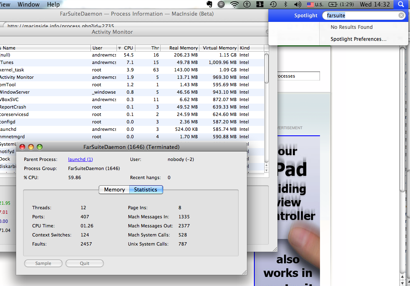Screen dimensions: 410x286
Task: Select the configd process row
Action: [132, 122]
